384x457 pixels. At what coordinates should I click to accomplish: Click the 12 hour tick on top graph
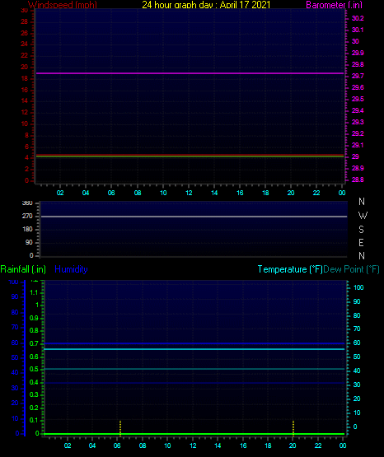coord(189,193)
